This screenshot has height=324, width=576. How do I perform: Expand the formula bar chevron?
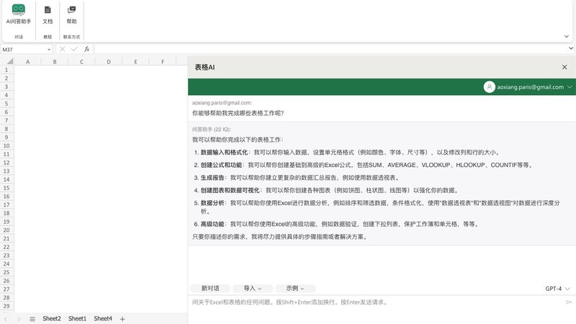pyautogui.click(x=571, y=48)
